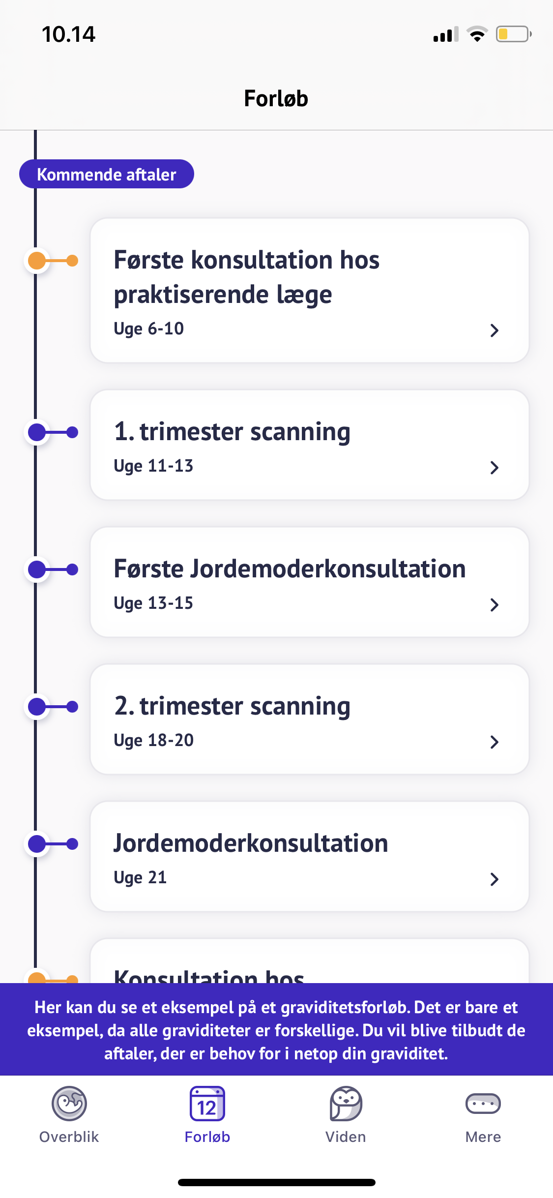Viewport: 553px width, 1198px height.
Task: Expand the Første Jordemoderkonsultation chevron
Action: tap(495, 605)
